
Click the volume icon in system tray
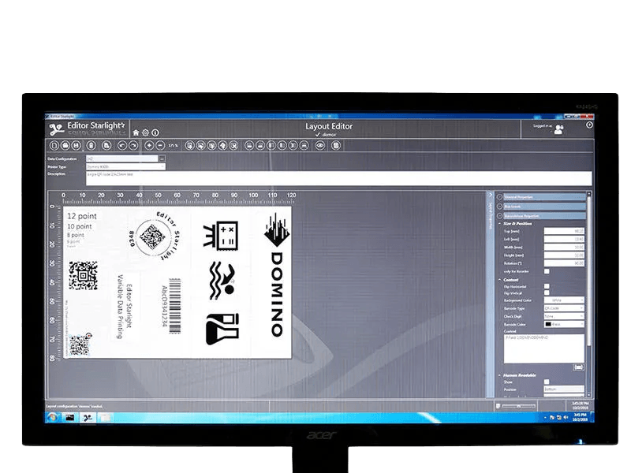coord(566,418)
